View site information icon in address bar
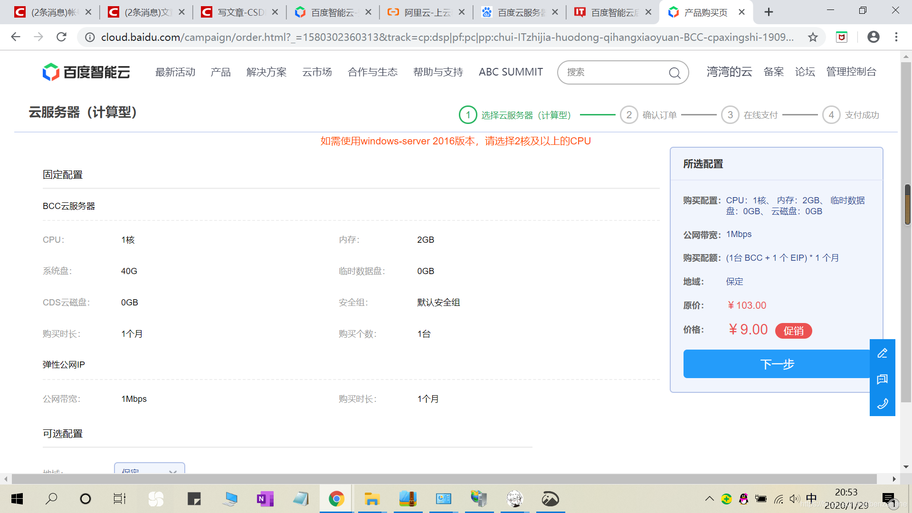912x513 pixels. coord(90,37)
